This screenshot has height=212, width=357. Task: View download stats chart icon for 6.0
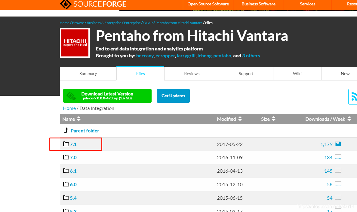click(x=338, y=184)
